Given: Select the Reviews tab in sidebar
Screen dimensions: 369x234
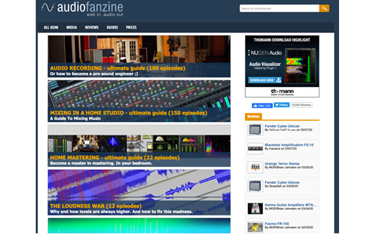Looking at the screenshot, I should 253,116.
